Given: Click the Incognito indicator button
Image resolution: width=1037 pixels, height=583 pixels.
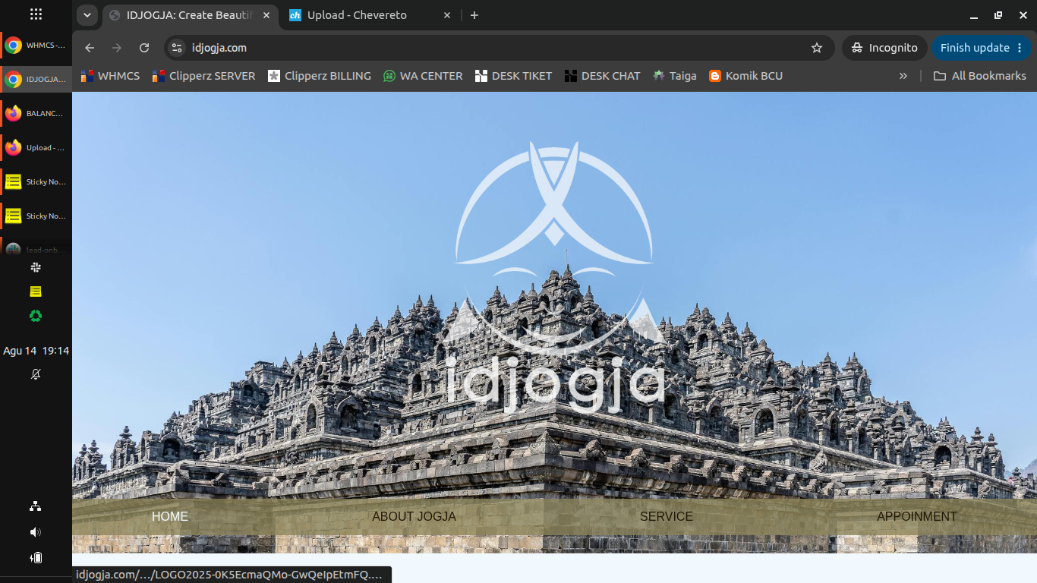Looking at the screenshot, I should pyautogui.click(x=884, y=48).
